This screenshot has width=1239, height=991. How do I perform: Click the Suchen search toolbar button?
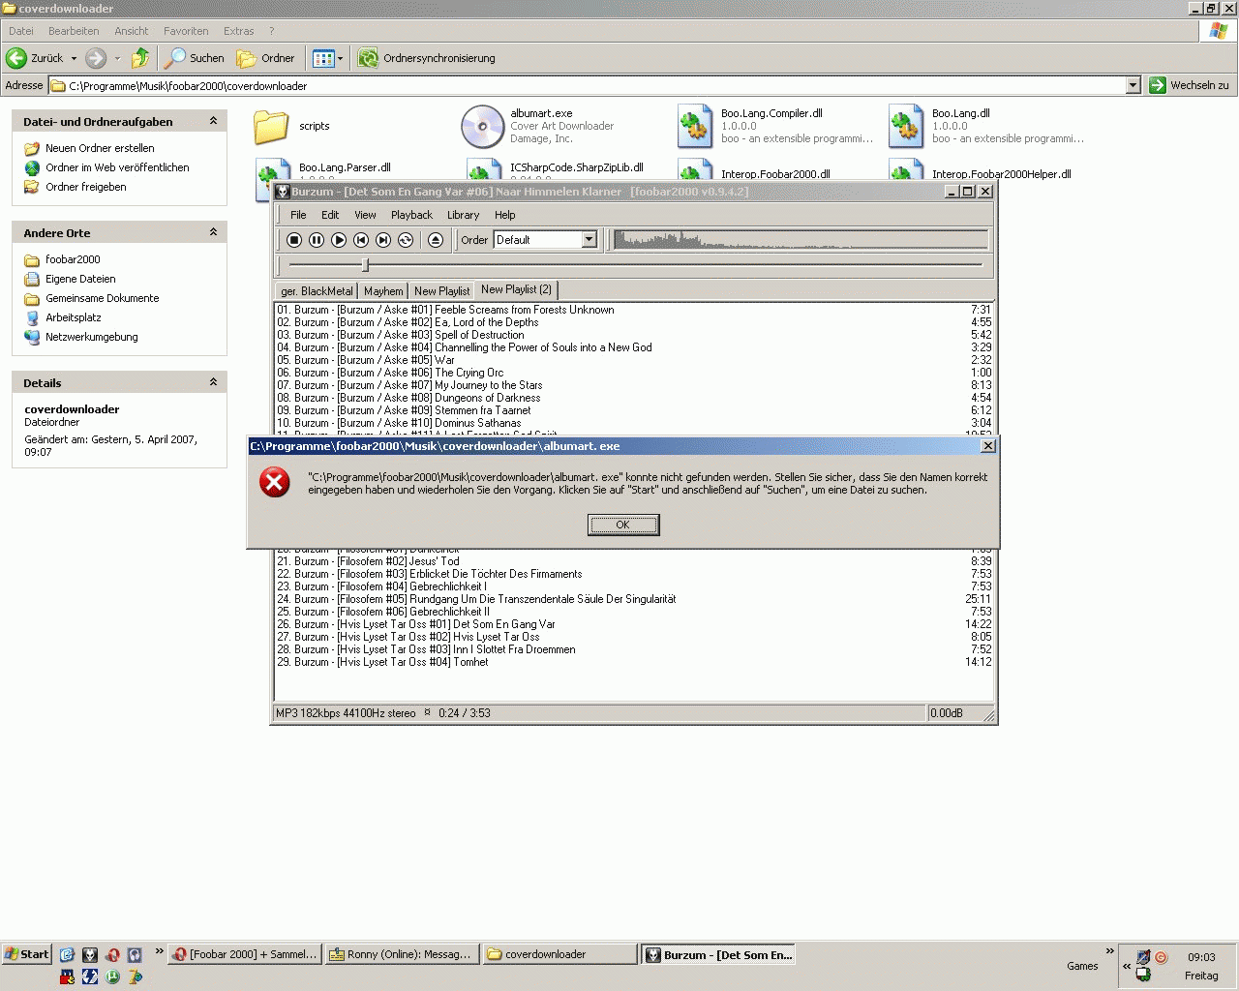[195, 58]
